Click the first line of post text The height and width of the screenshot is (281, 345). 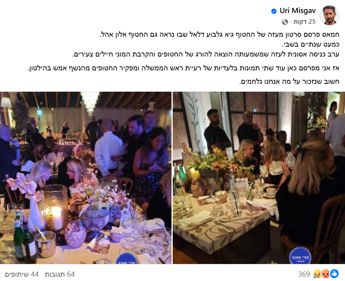[219, 35]
